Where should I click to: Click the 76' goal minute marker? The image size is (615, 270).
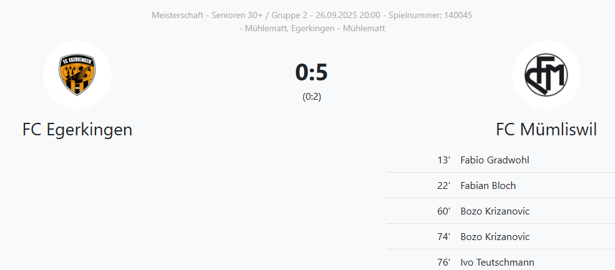coord(443,262)
